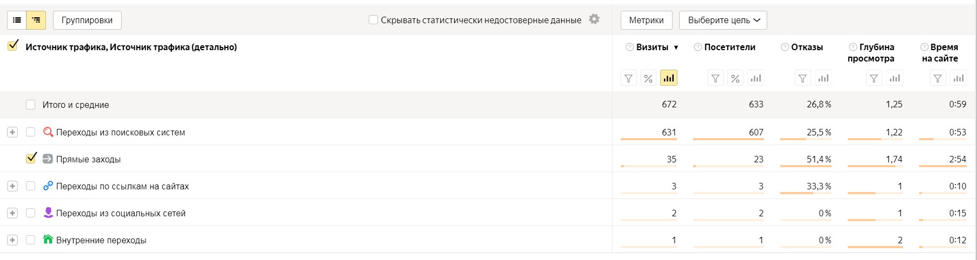
Task: Toggle bar chart under Время на сайте
Action: pos(959,78)
